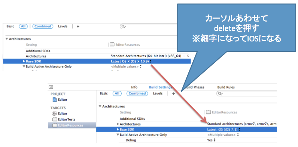This screenshot has height=147, width=298.
Task: Click the hide sidebar icon in lower window
Action: [51, 87]
